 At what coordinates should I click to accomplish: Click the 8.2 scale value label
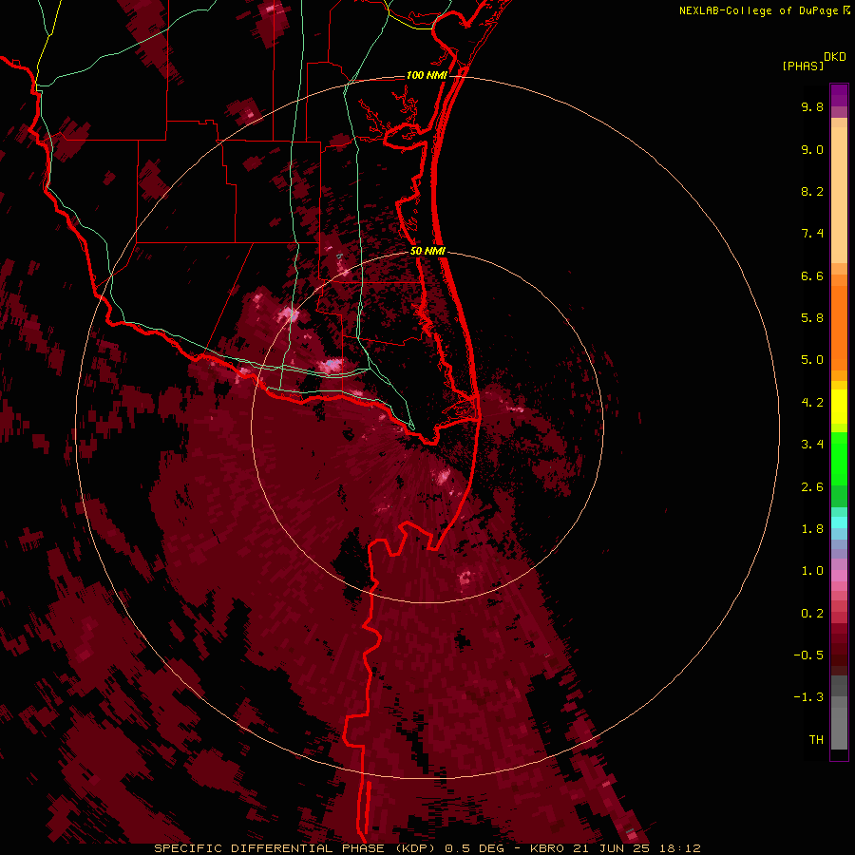pyautogui.click(x=812, y=191)
